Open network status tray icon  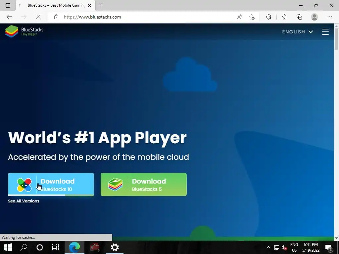[x=276, y=247]
